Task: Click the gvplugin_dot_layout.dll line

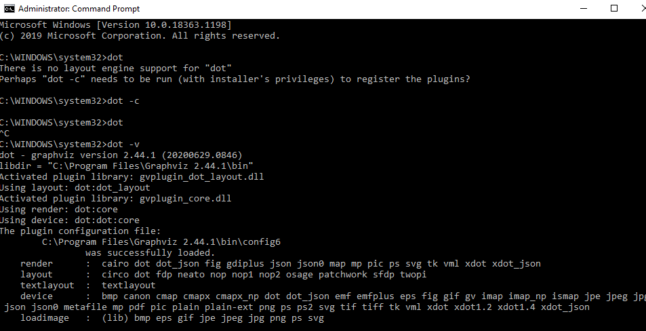Action: click(x=132, y=177)
